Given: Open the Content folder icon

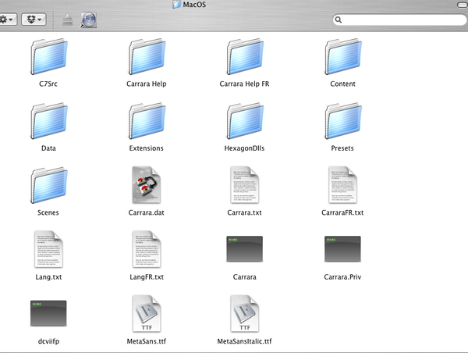Looking at the screenshot, I should click(343, 56).
